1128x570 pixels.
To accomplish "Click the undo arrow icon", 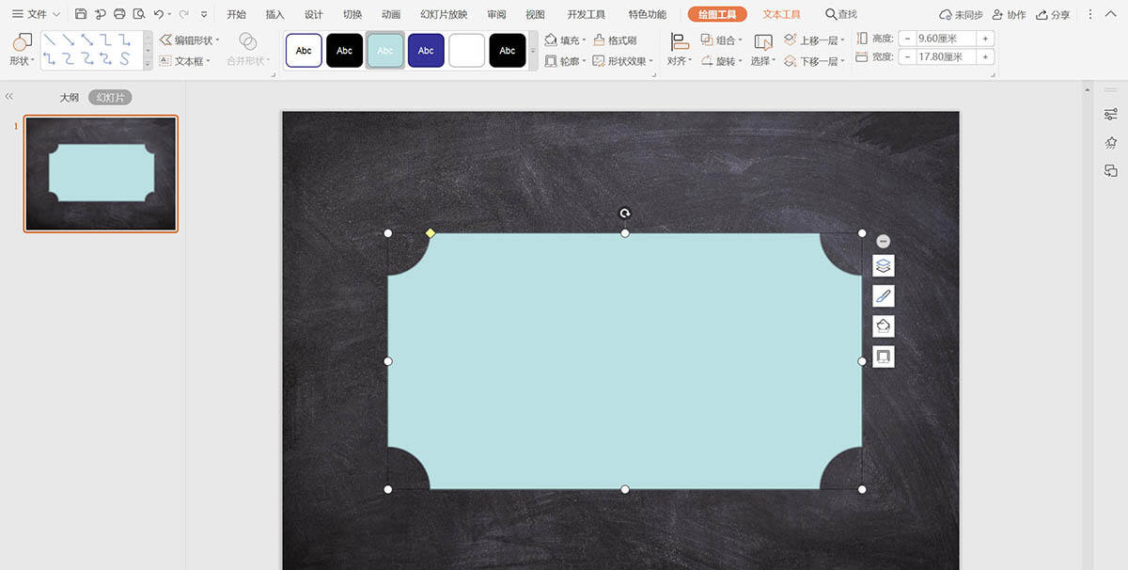I will (x=158, y=14).
